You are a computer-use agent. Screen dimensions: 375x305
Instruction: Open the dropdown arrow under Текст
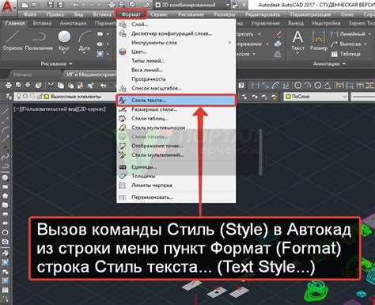point(297,54)
